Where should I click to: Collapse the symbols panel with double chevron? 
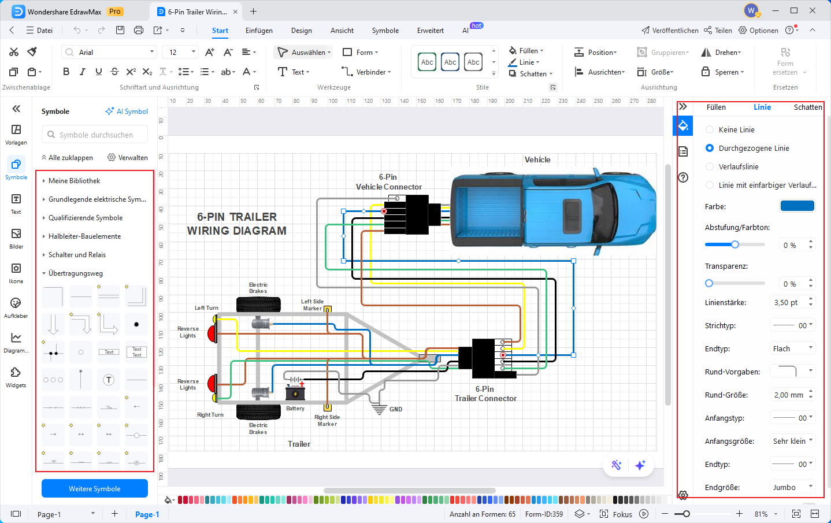[16, 109]
